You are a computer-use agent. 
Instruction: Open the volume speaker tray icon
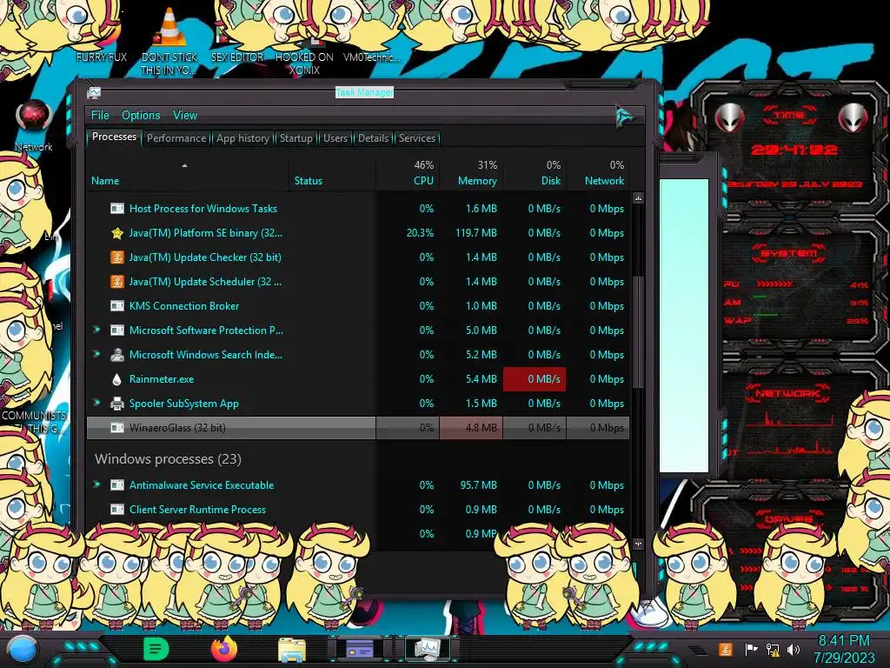[x=794, y=649]
